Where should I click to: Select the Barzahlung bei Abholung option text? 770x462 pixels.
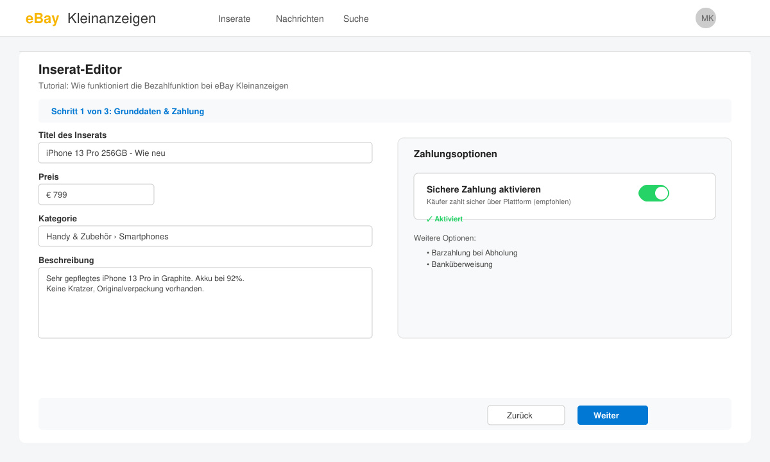tap(472, 253)
